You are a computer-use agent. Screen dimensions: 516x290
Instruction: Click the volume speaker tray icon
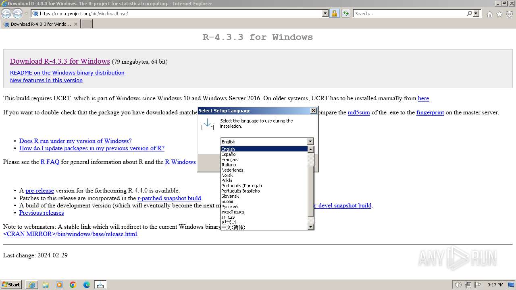pos(458,285)
